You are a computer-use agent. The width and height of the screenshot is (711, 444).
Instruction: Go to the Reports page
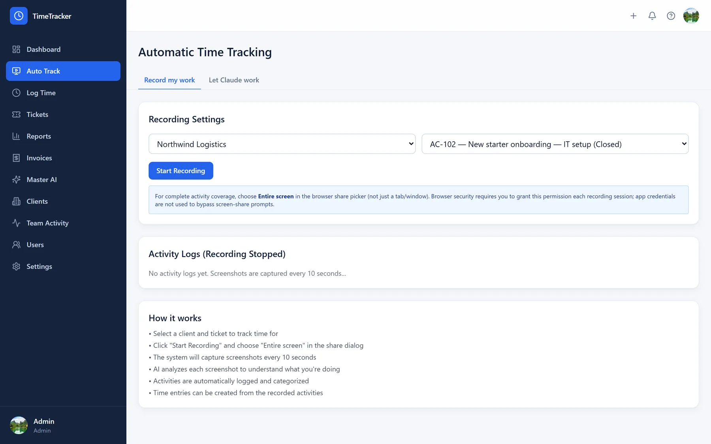[x=63, y=136]
